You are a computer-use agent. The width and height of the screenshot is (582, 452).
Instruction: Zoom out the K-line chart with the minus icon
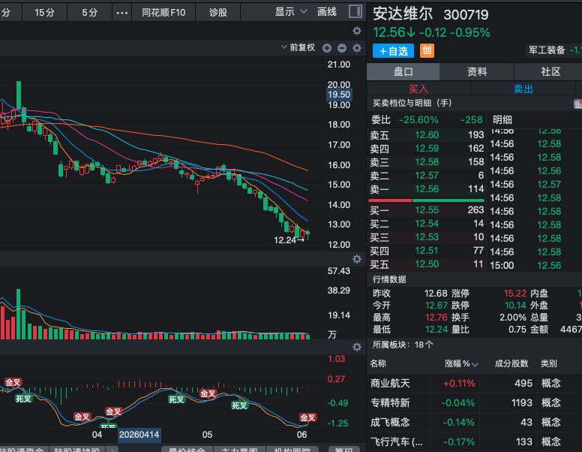coord(342,48)
